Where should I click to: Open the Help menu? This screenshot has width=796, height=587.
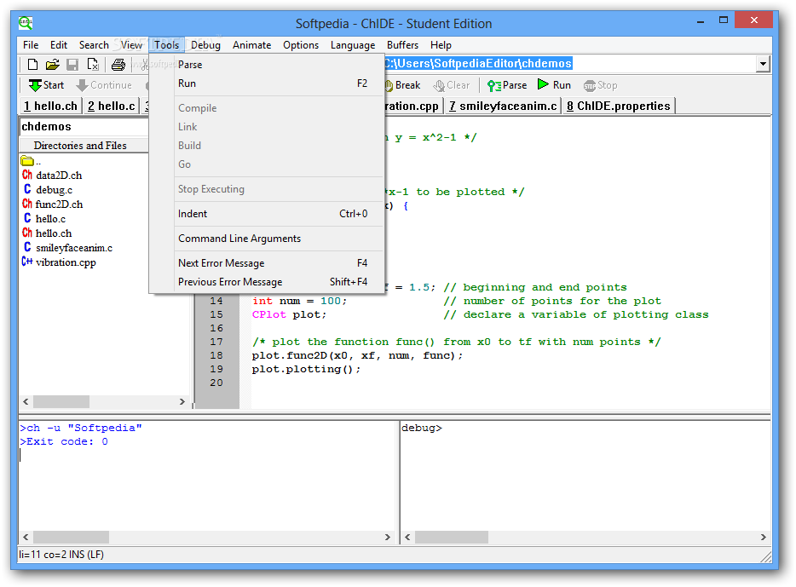tap(441, 45)
